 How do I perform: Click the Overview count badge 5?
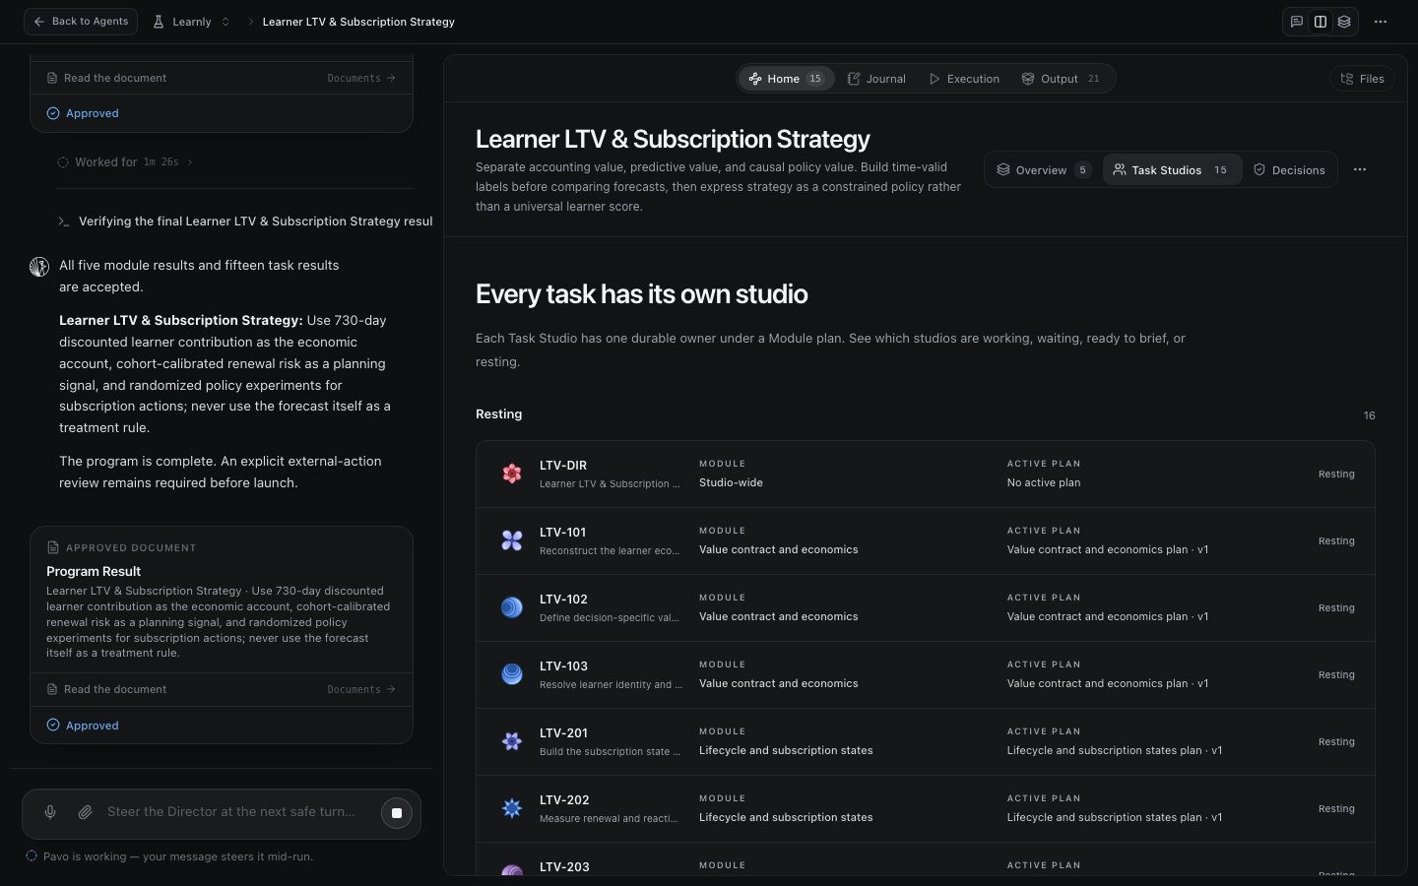[1082, 170]
